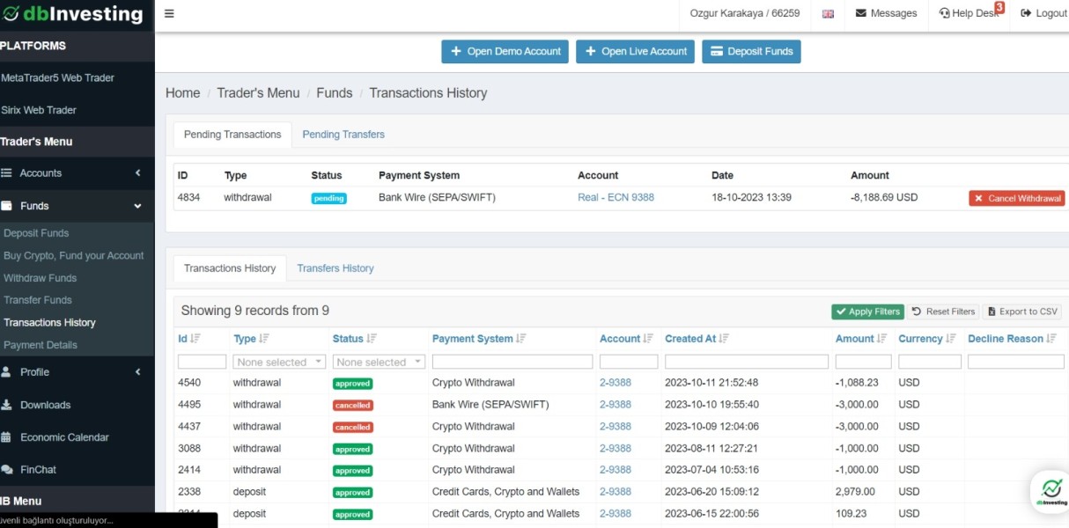The image size is (1069, 528).
Task: Sort by Created At column icon
Action: click(724, 339)
